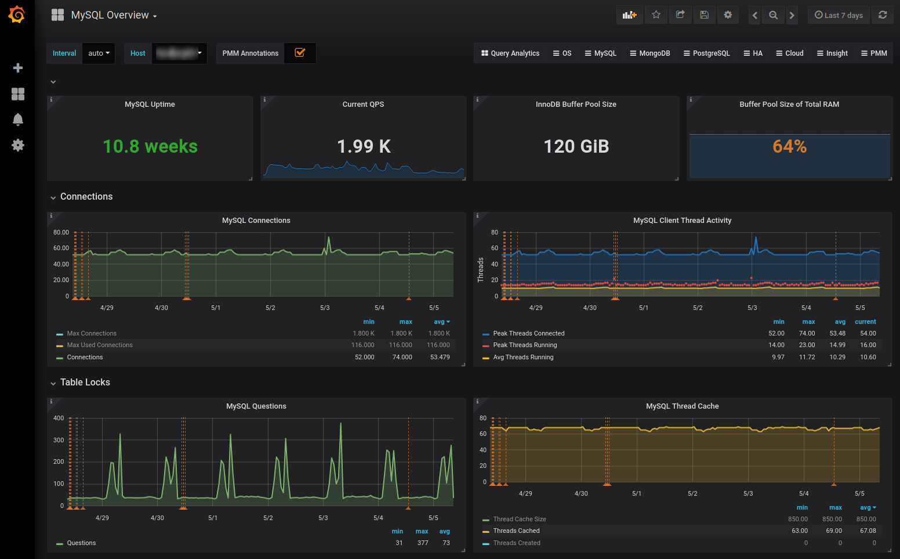Click the dashboard grid icon beside title
This screenshot has width=900, height=559.
(x=57, y=15)
